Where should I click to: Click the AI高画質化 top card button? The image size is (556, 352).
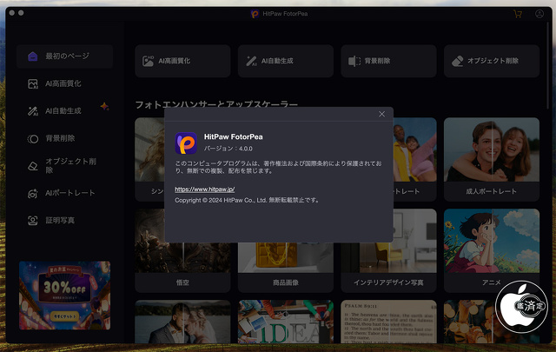point(182,61)
